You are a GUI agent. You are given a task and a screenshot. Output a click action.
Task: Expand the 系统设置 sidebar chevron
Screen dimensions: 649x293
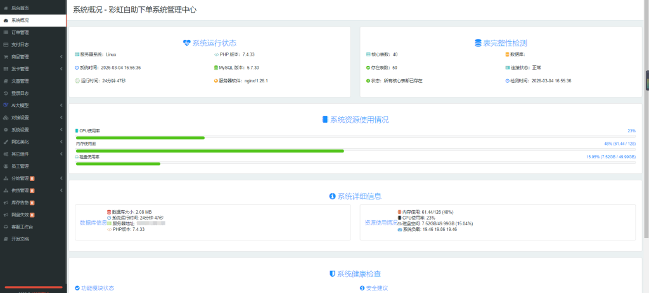pyautogui.click(x=60, y=130)
